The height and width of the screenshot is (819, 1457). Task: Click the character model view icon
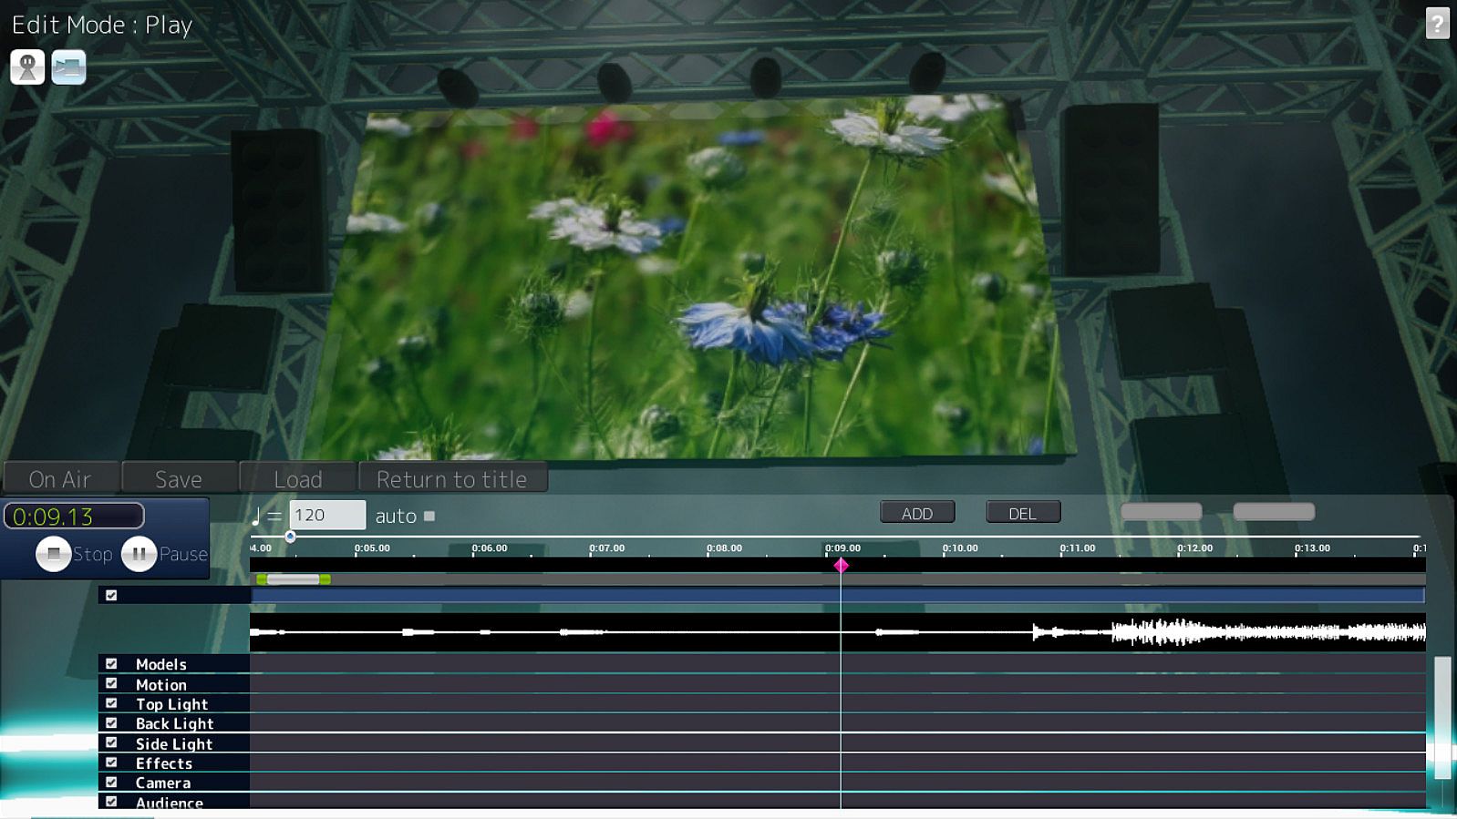[x=27, y=67]
